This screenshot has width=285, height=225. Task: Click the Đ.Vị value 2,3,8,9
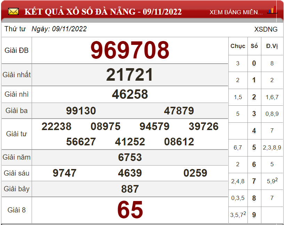tap(272, 147)
